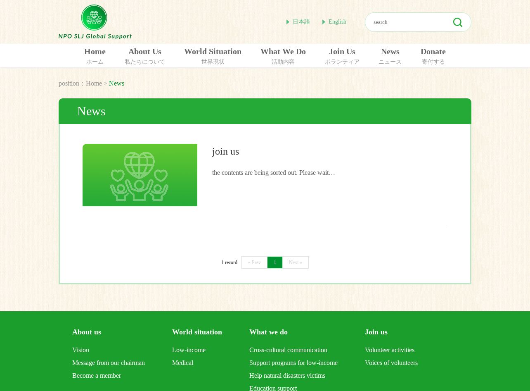The image size is (530, 391).
Task: Open the News menu item
Action: click(390, 56)
